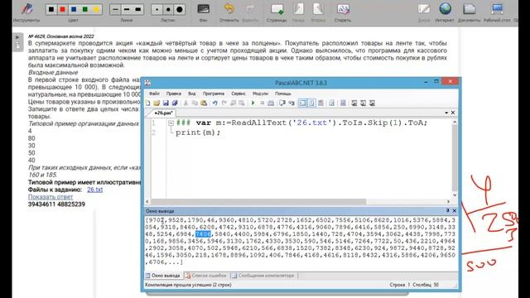Select the blue pen color
This screenshot has height=298, width=530.
[x=74, y=9]
